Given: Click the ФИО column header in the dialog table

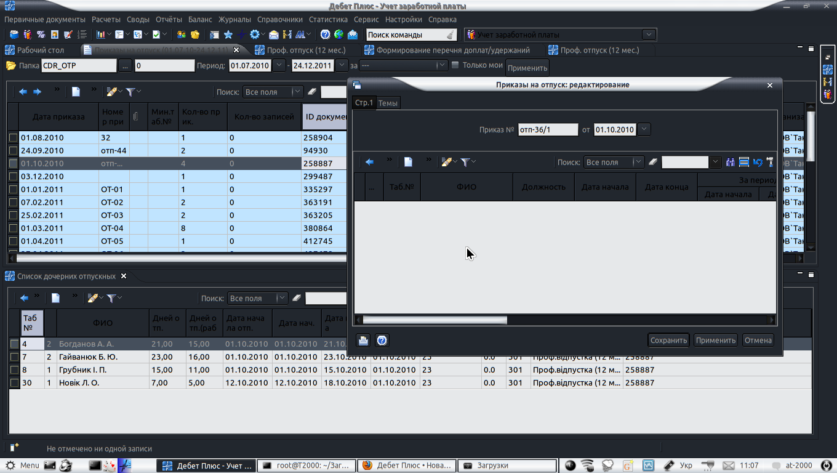Looking at the screenshot, I should [467, 187].
